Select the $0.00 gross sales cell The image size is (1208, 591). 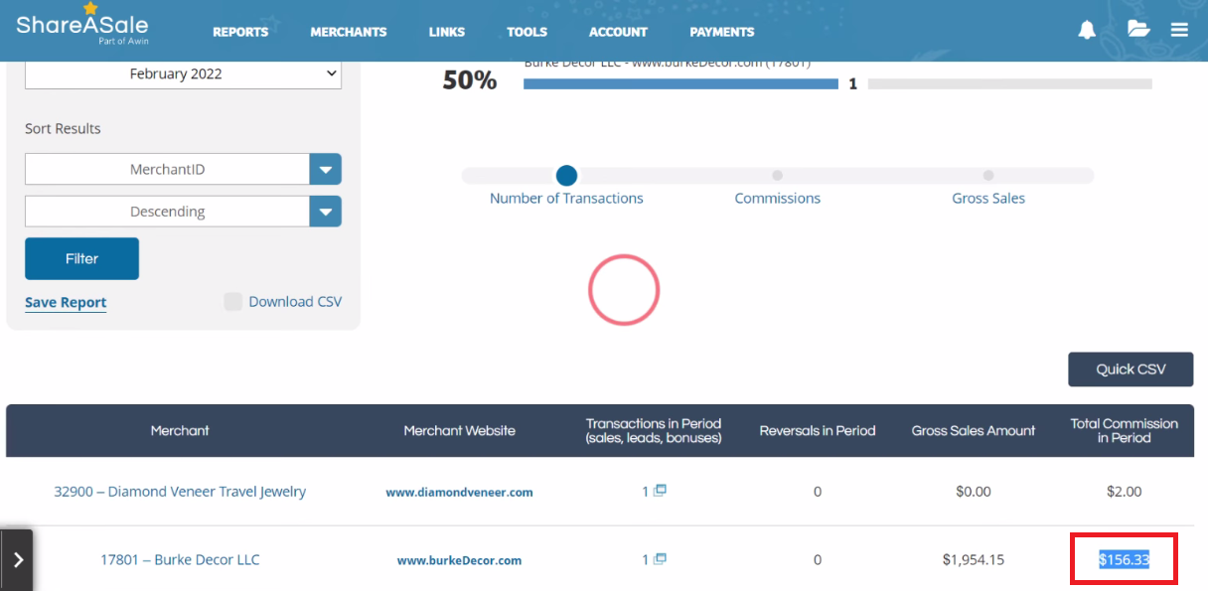click(974, 492)
